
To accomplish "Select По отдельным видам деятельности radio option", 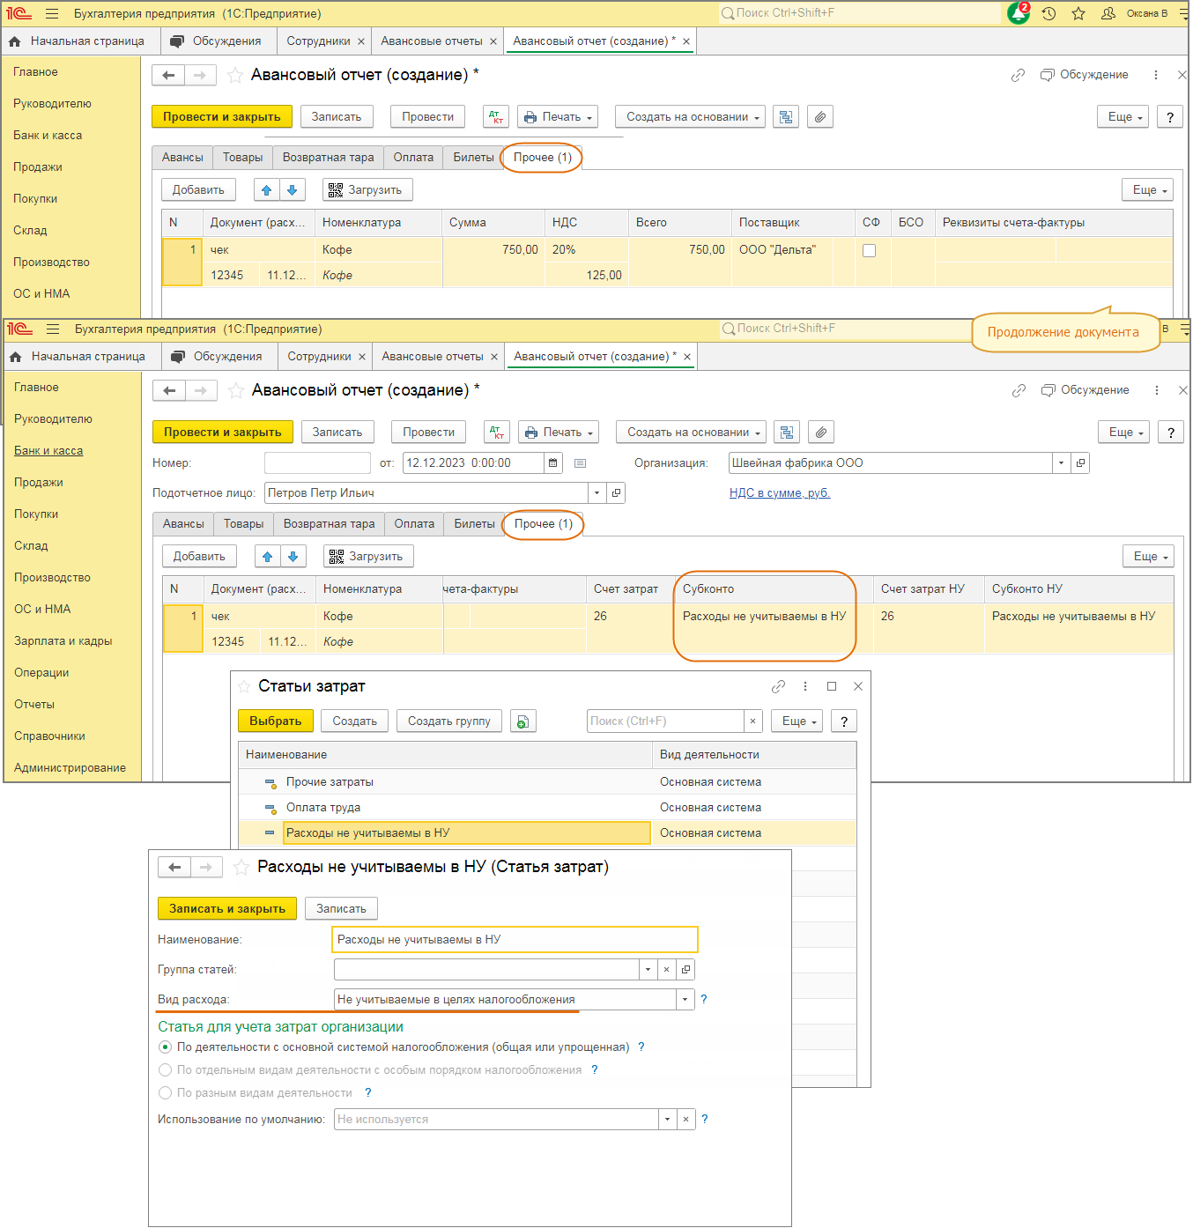I will [x=165, y=1070].
